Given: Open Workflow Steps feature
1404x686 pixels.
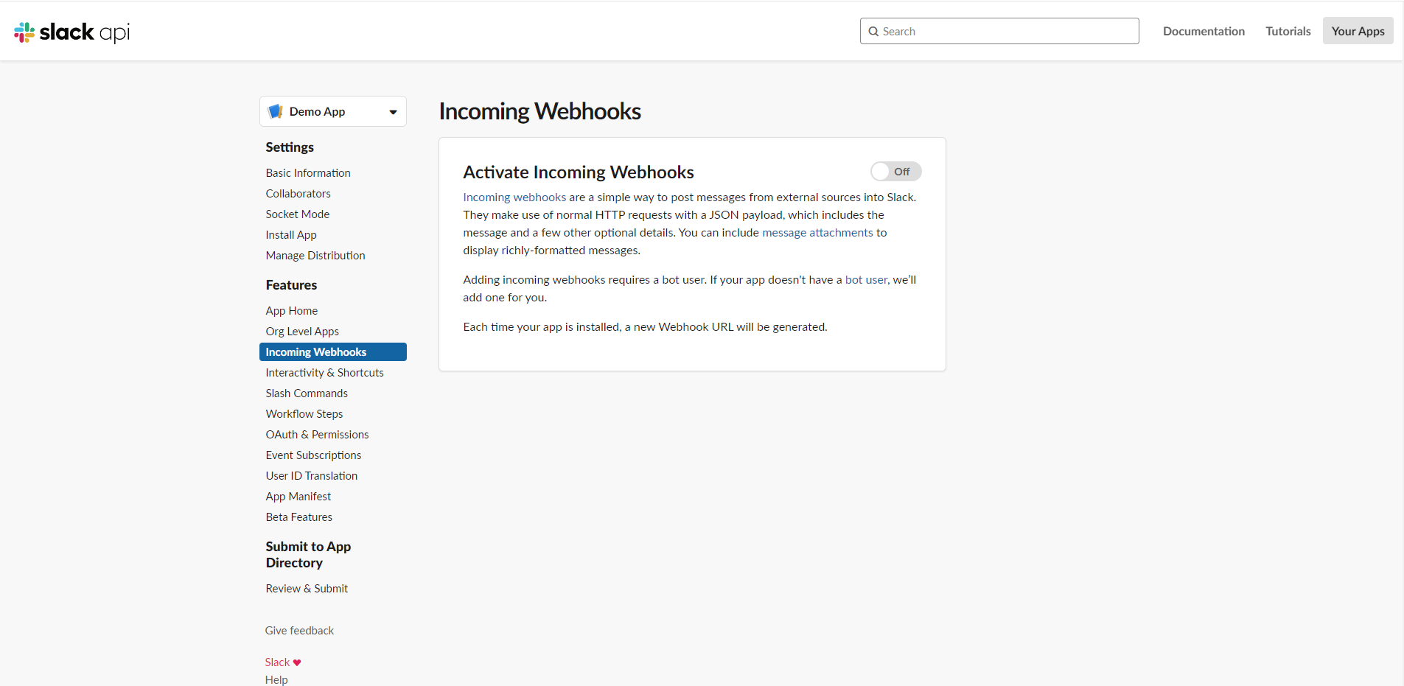Looking at the screenshot, I should (x=304, y=413).
